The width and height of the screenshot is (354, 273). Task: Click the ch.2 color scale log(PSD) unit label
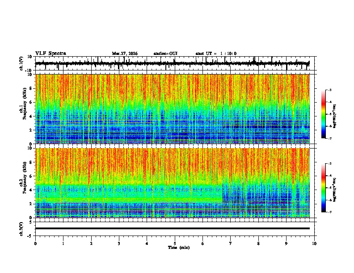tap(334, 190)
